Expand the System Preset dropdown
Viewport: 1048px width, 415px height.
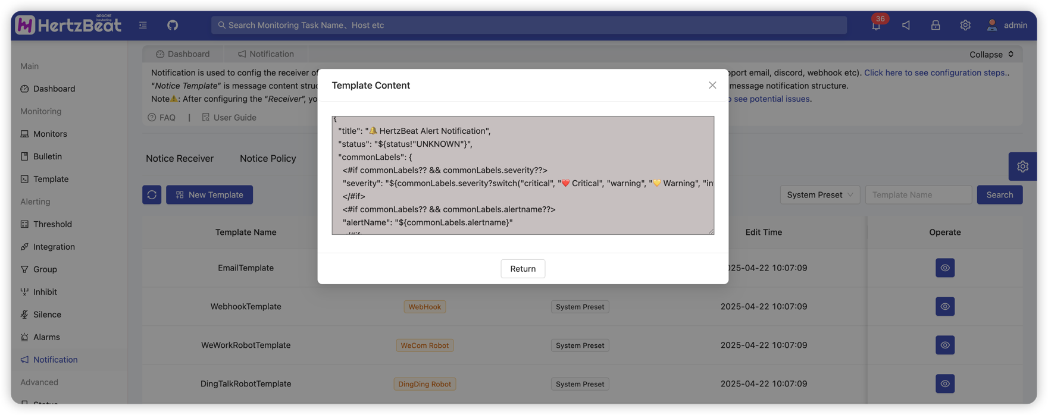[x=819, y=195]
